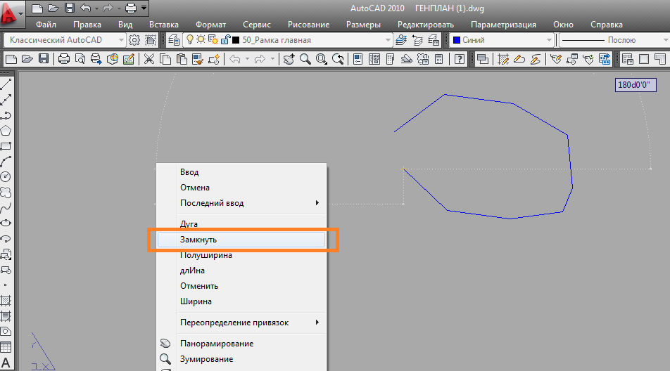
Task: Open the layer dropdown 50_Рамка главная
Action: [388, 40]
